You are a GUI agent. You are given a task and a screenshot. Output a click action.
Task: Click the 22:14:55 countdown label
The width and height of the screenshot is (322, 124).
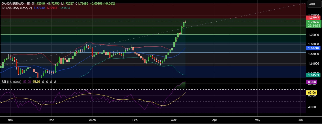314,25
